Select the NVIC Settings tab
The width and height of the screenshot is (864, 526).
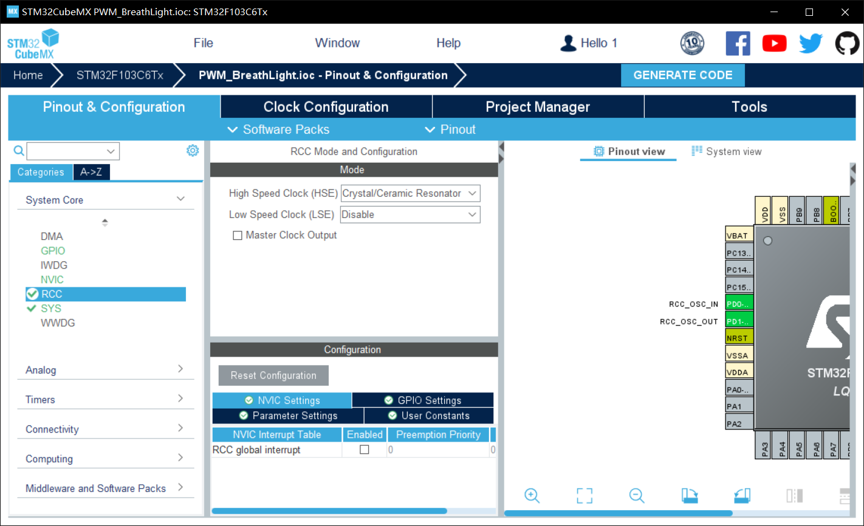(x=282, y=400)
